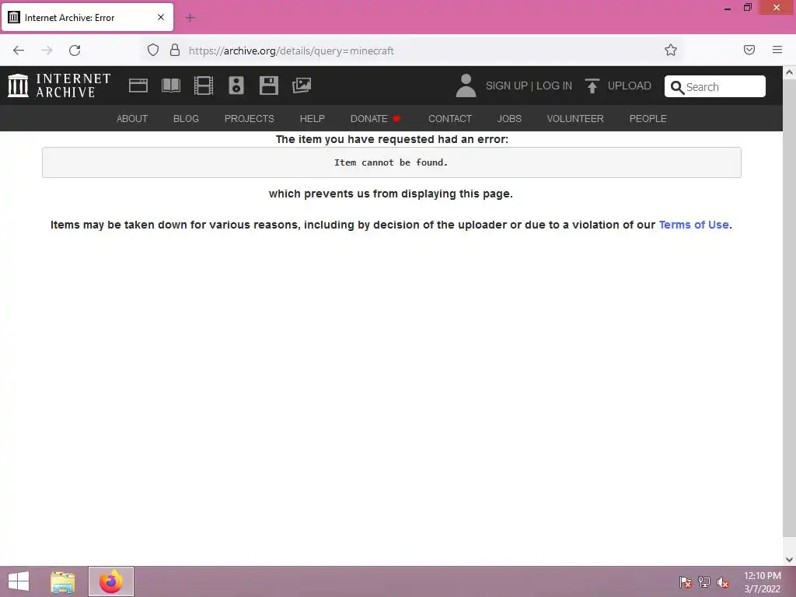Click the network status tray icon

pyautogui.click(x=704, y=582)
